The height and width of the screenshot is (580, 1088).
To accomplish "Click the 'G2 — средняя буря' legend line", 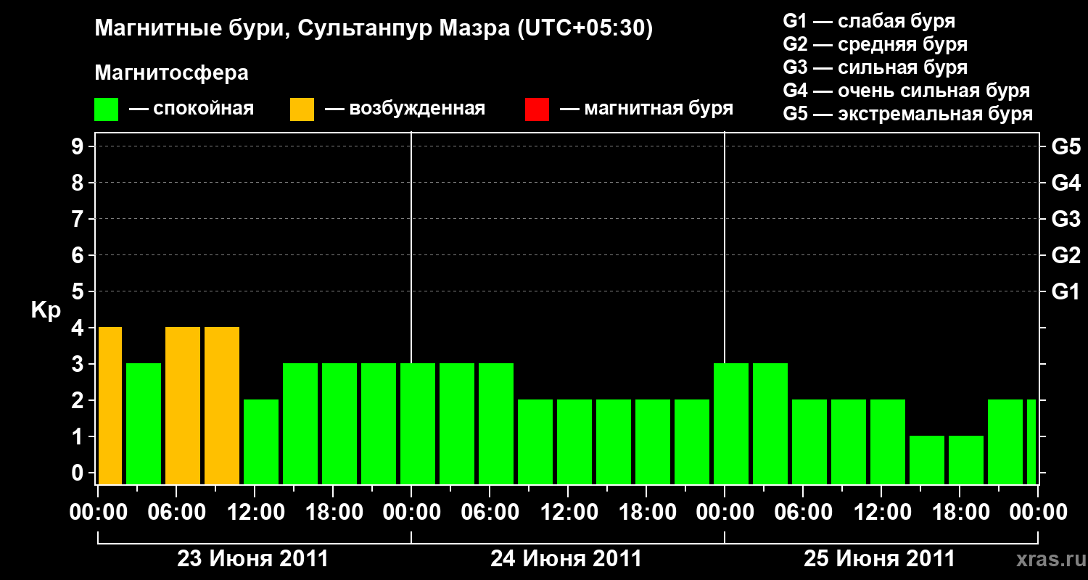I will coord(875,44).
